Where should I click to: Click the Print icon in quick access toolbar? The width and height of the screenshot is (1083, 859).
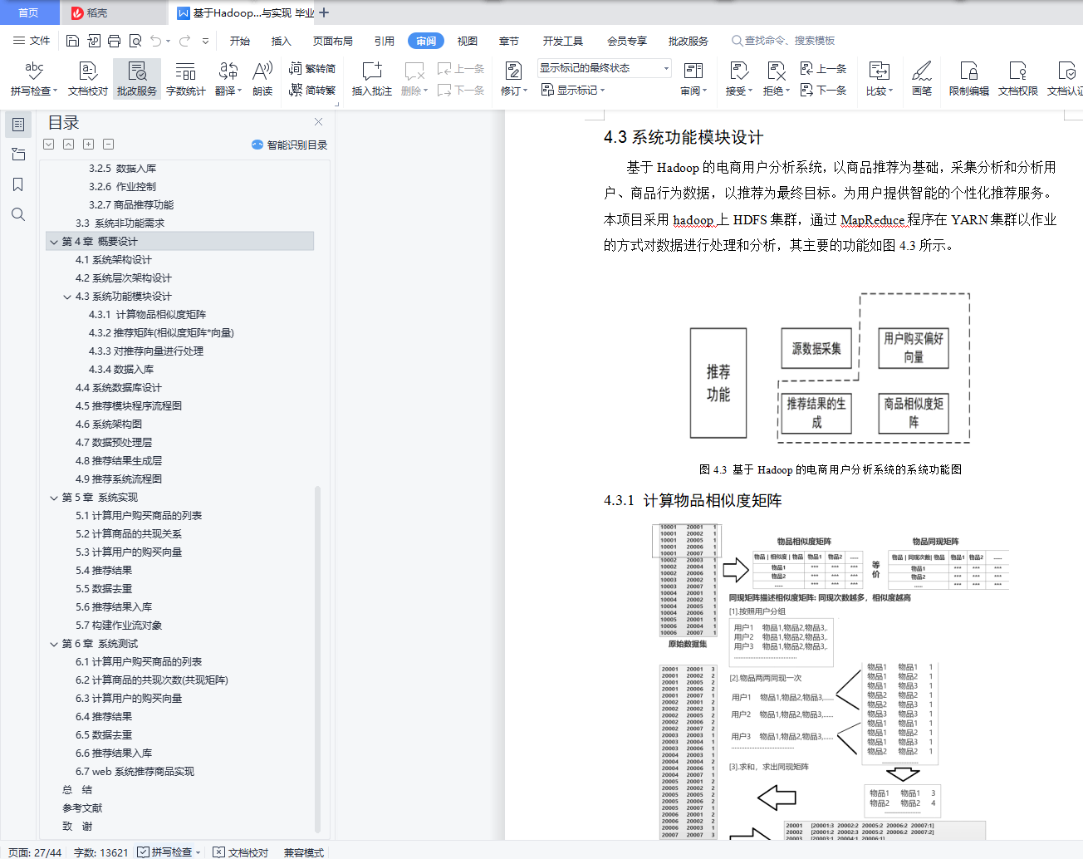coord(114,41)
